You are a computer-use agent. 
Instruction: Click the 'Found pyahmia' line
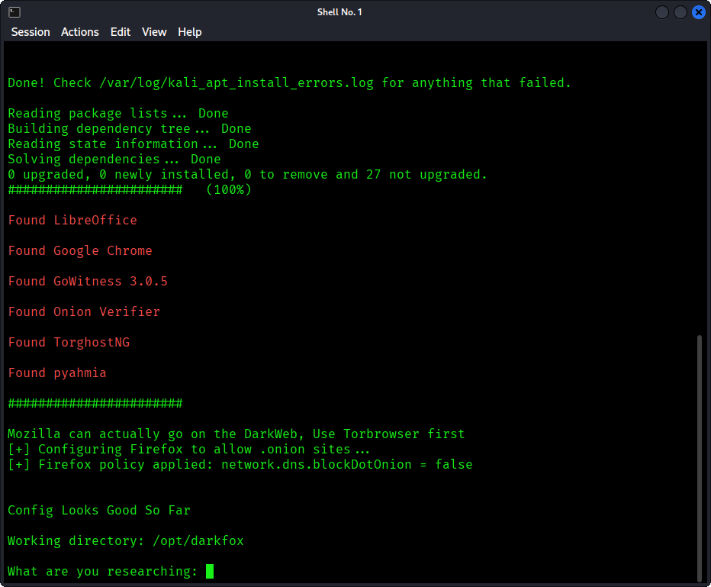(57, 373)
